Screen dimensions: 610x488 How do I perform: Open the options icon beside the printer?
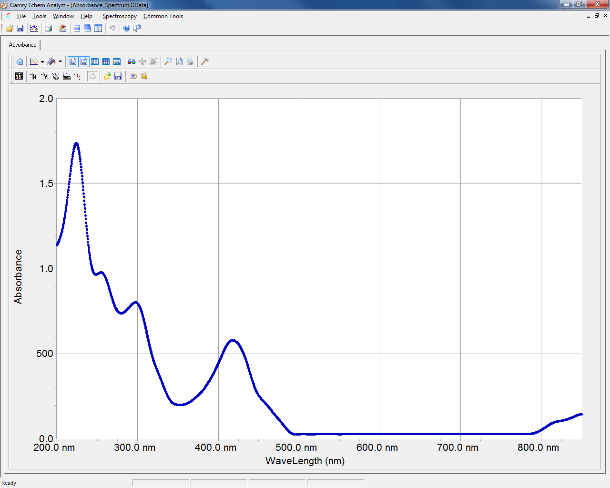62,28
